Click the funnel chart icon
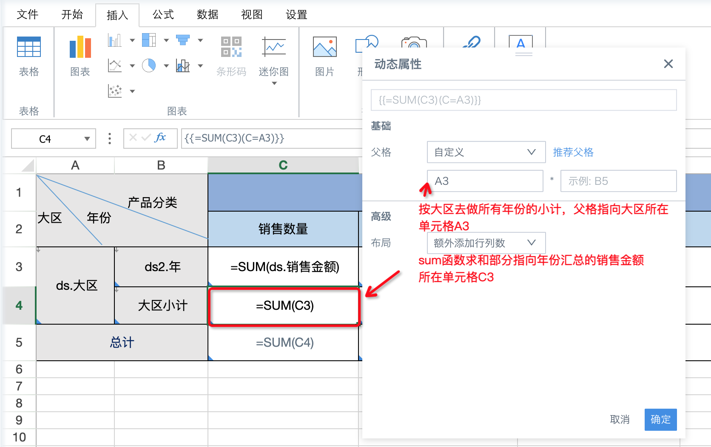 (x=183, y=40)
